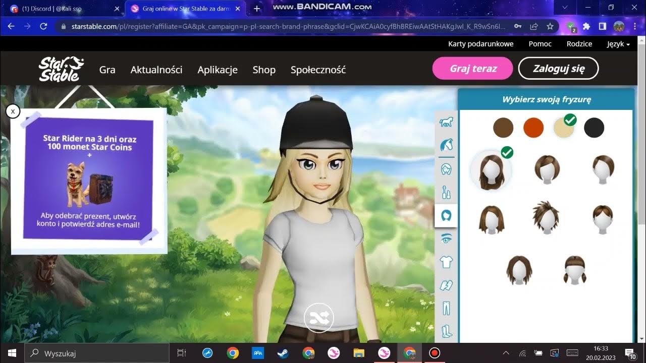Randomize character with shuffle button

[x=318, y=318]
